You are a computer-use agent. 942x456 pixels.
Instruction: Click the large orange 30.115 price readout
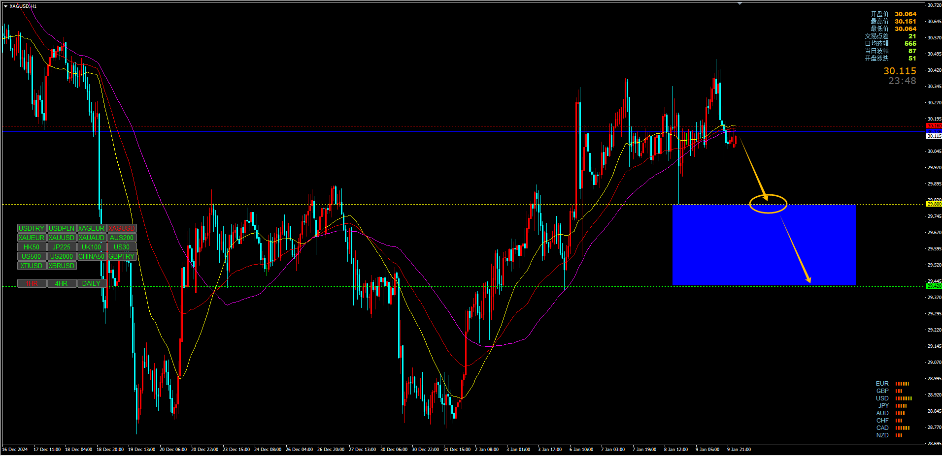[900, 71]
